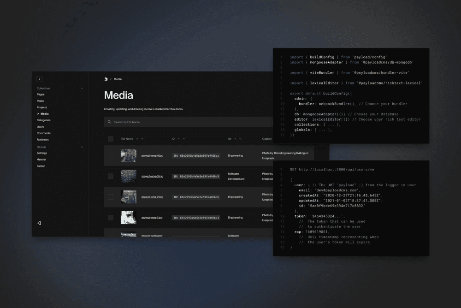Click the email "dev@payloadcms.com" code line
Screen dimensions: 461x308
(329, 190)
